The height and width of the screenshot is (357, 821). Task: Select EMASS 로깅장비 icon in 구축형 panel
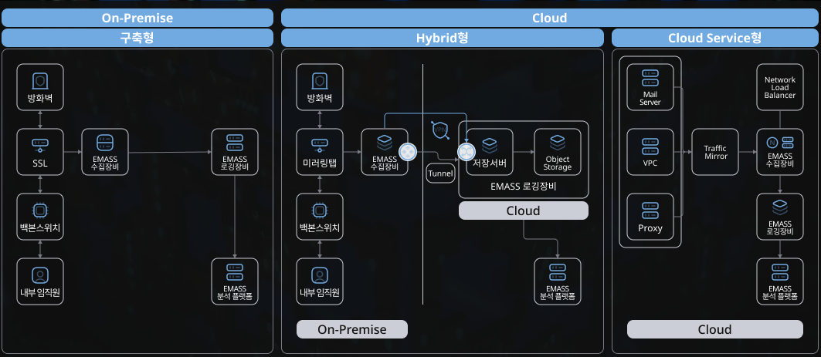point(235,143)
